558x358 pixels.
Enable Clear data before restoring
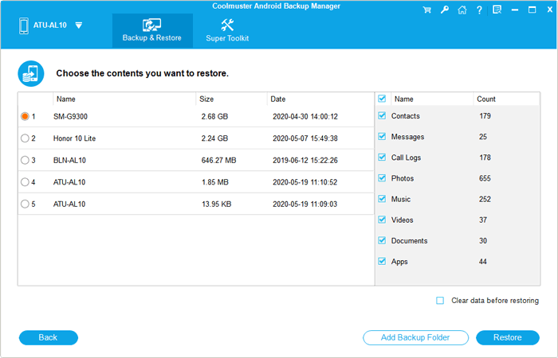tap(440, 301)
